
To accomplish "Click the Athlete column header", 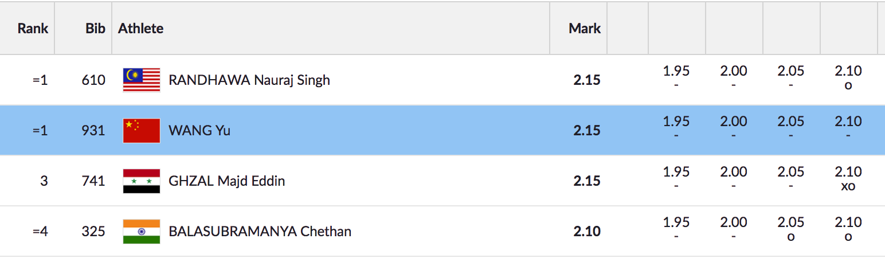I will tap(141, 28).
